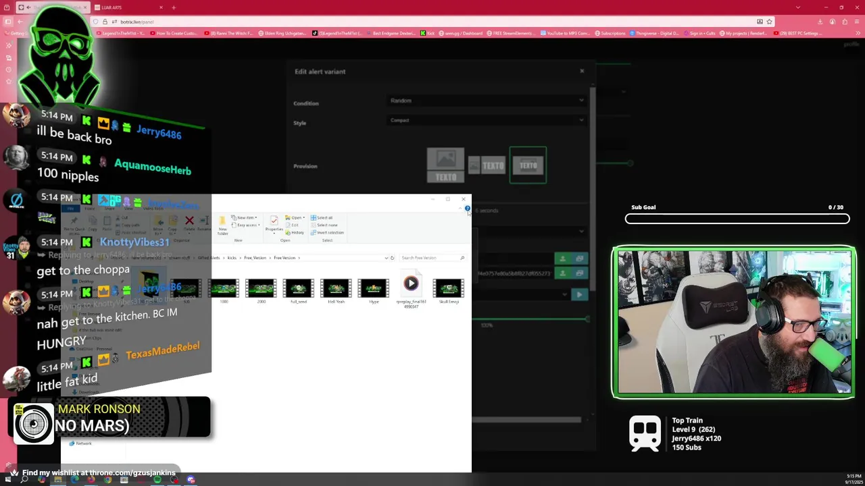This screenshot has width=865, height=486.
Task: Open the seen.gg Dashboard bookmark
Action: [461, 33]
